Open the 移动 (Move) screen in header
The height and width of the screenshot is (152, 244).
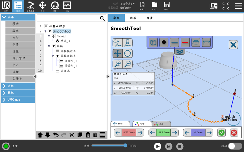tap(42, 6)
